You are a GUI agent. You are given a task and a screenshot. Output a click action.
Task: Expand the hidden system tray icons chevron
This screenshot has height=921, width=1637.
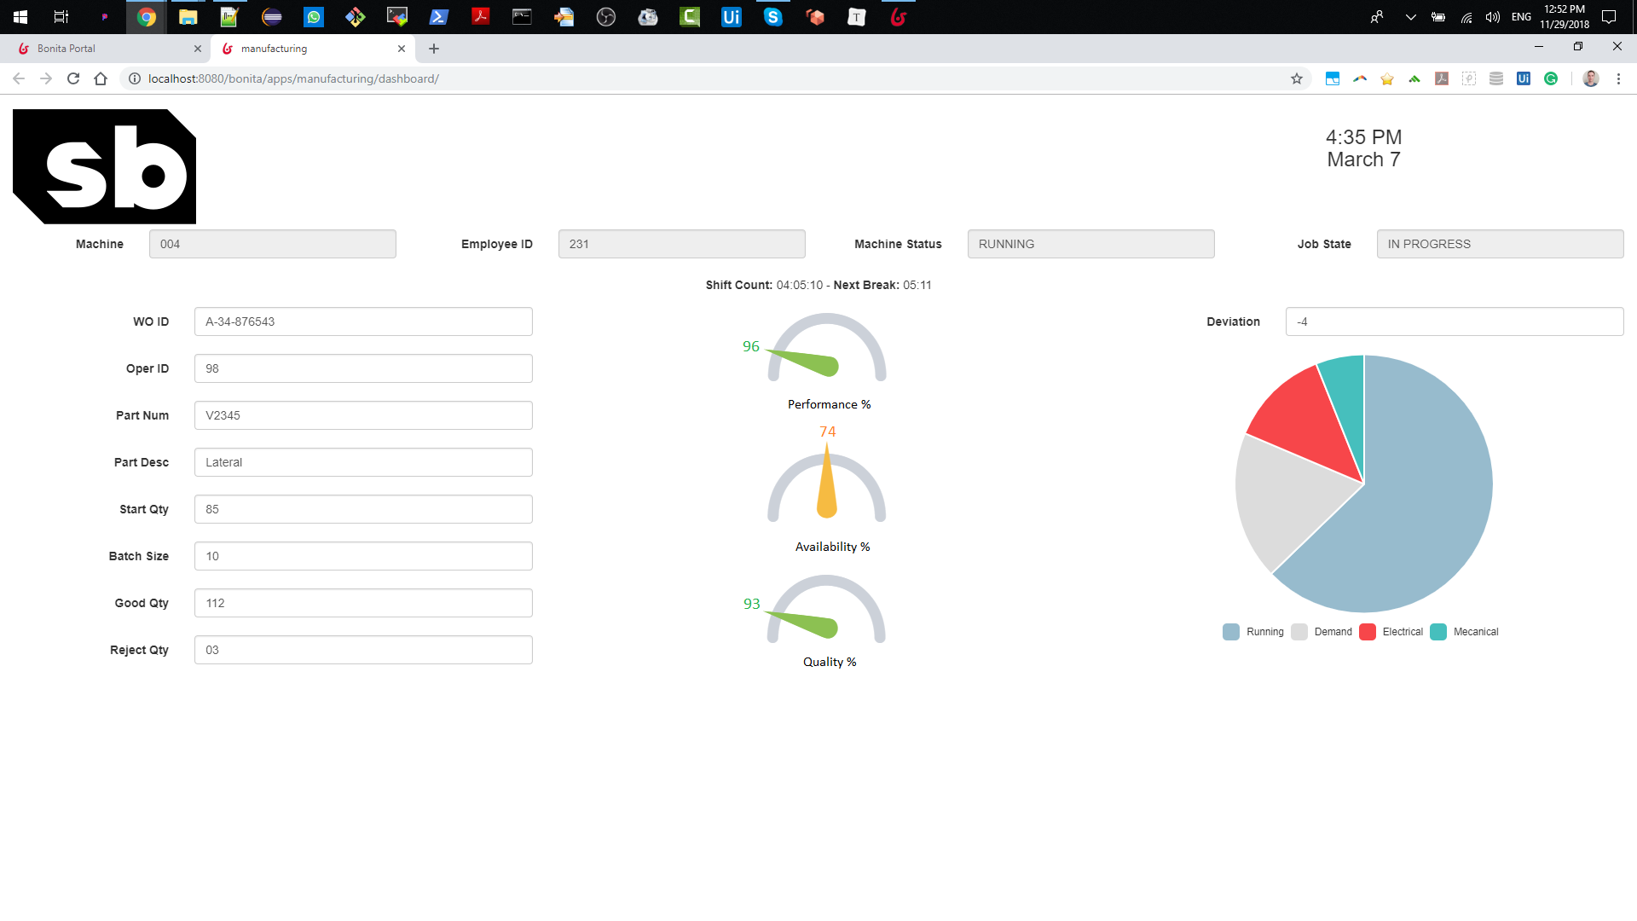click(1410, 16)
